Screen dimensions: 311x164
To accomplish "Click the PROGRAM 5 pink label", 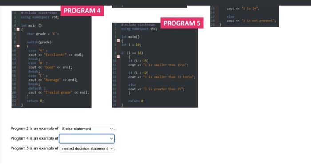I will click(x=182, y=23).
